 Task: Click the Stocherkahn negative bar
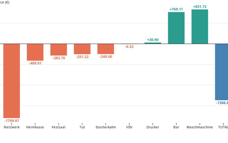[x=105, y=49]
